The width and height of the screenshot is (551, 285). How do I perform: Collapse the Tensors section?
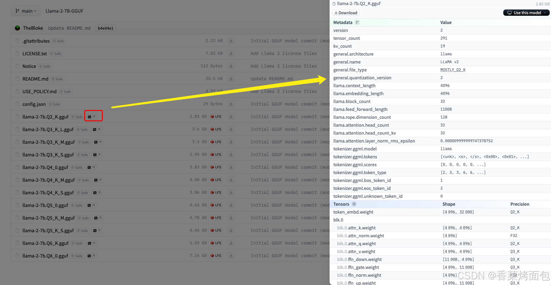pyautogui.click(x=354, y=204)
